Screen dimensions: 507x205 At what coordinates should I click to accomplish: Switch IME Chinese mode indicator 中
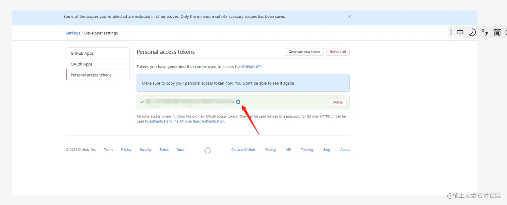click(460, 32)
